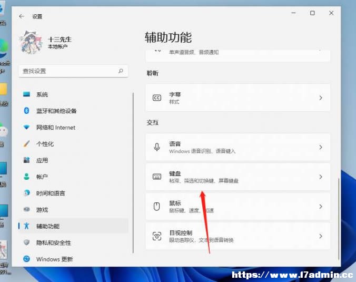Go to 网络和 Internet settings
356x282 pixels.
[x=73, y=128]
